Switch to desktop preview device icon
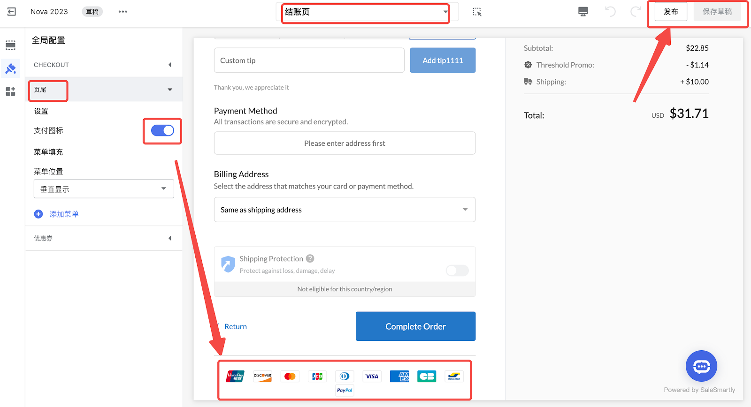The image size is (751, 407). pyautogui.click(x=583, y=12)
